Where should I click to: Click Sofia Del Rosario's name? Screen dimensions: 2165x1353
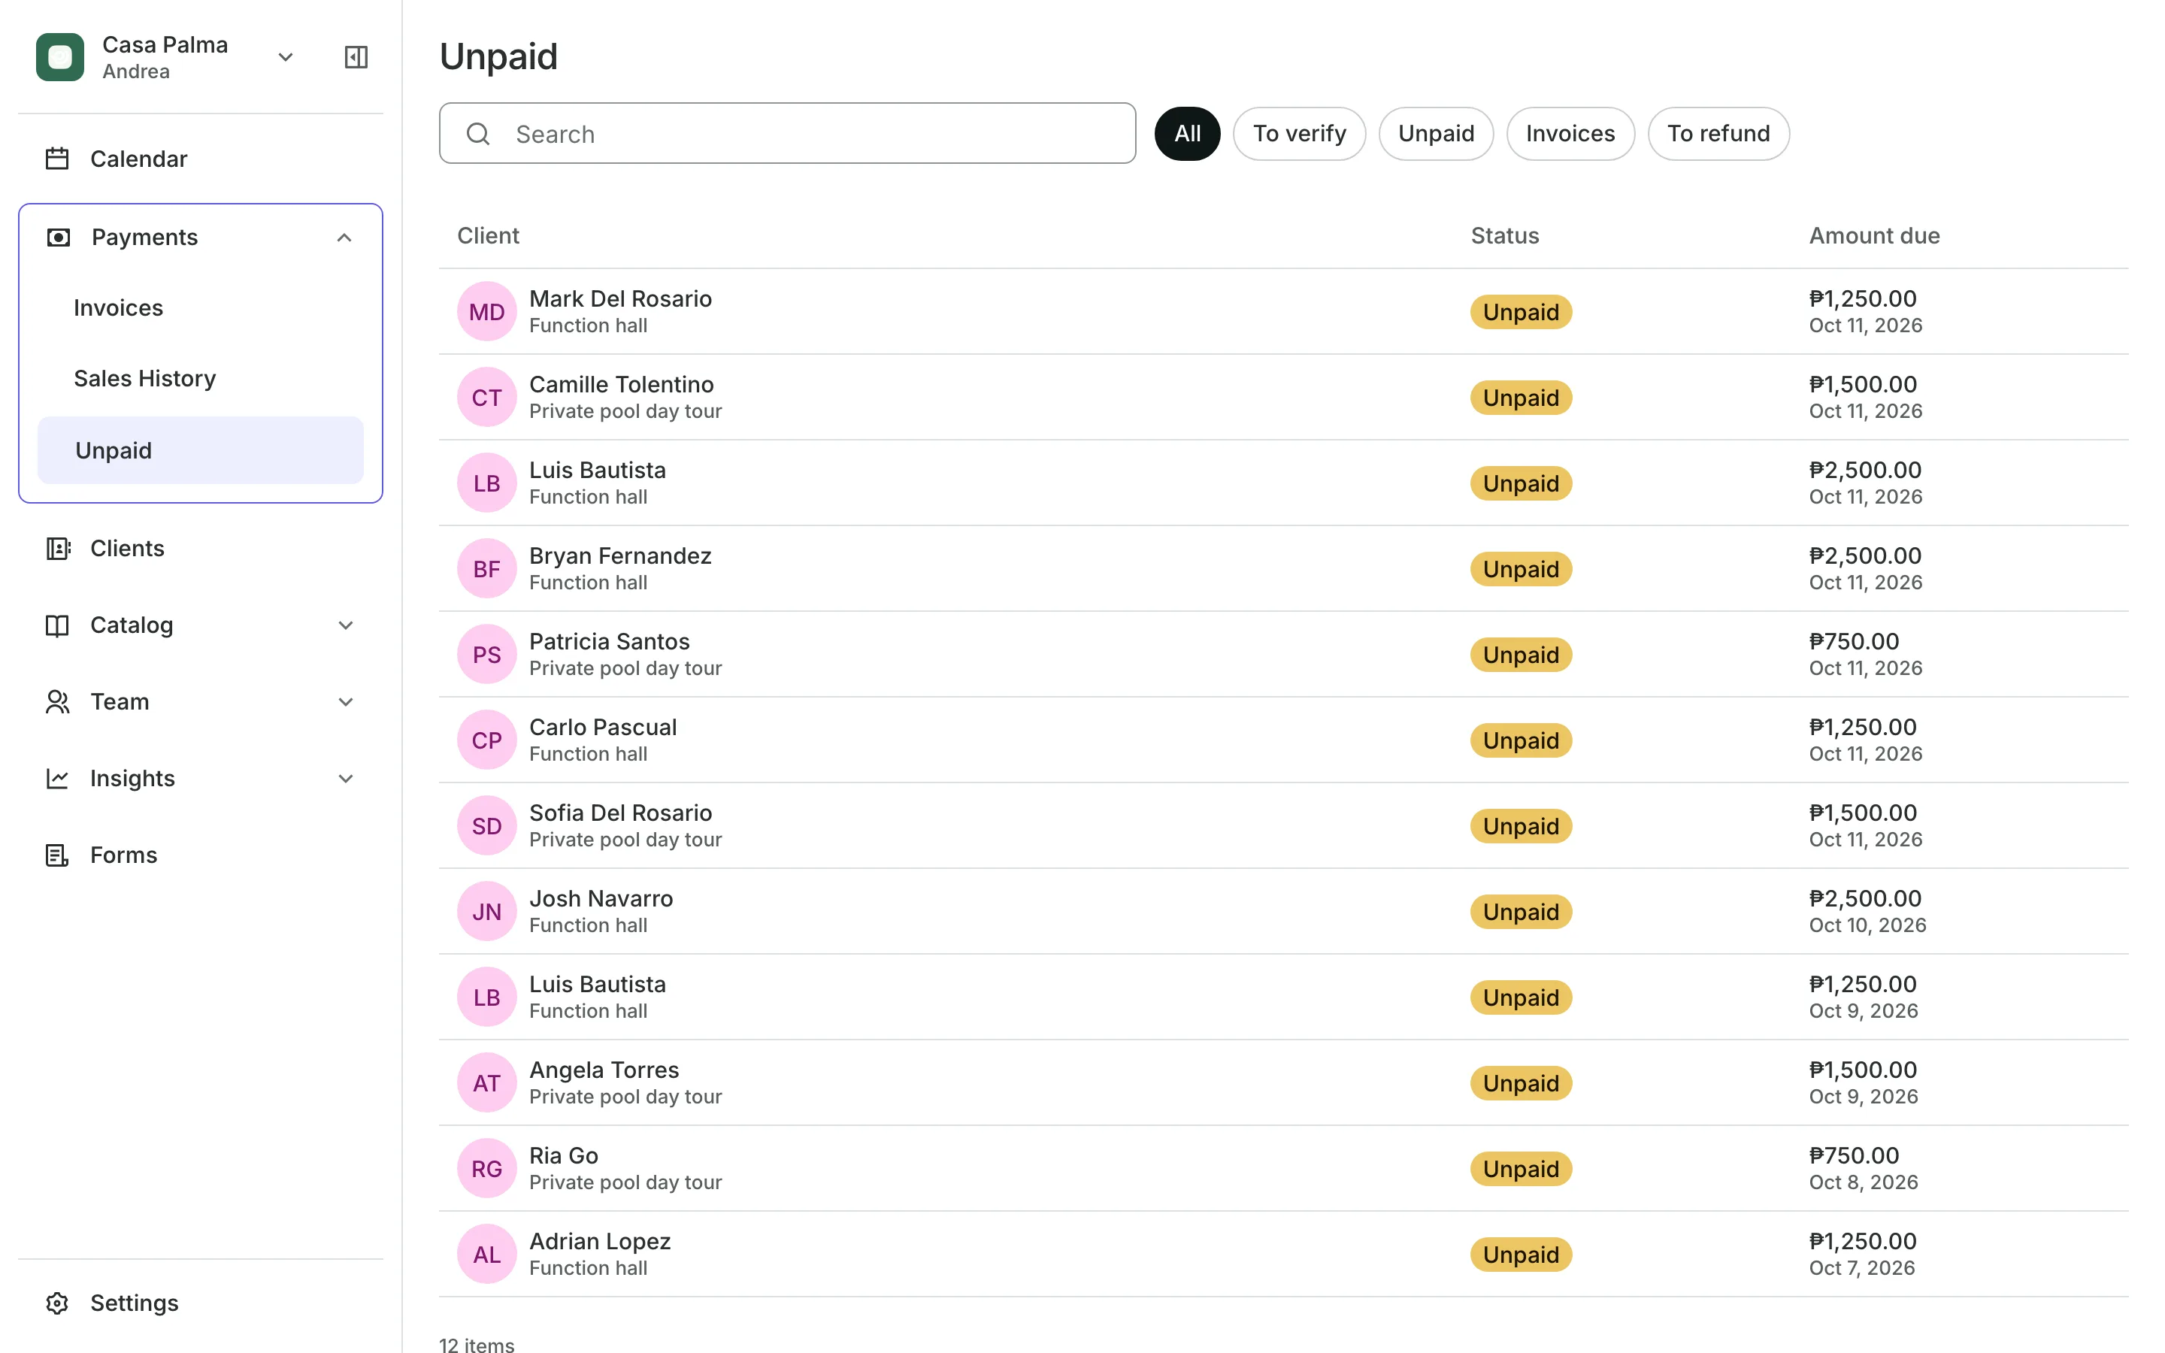pos(621,813)
